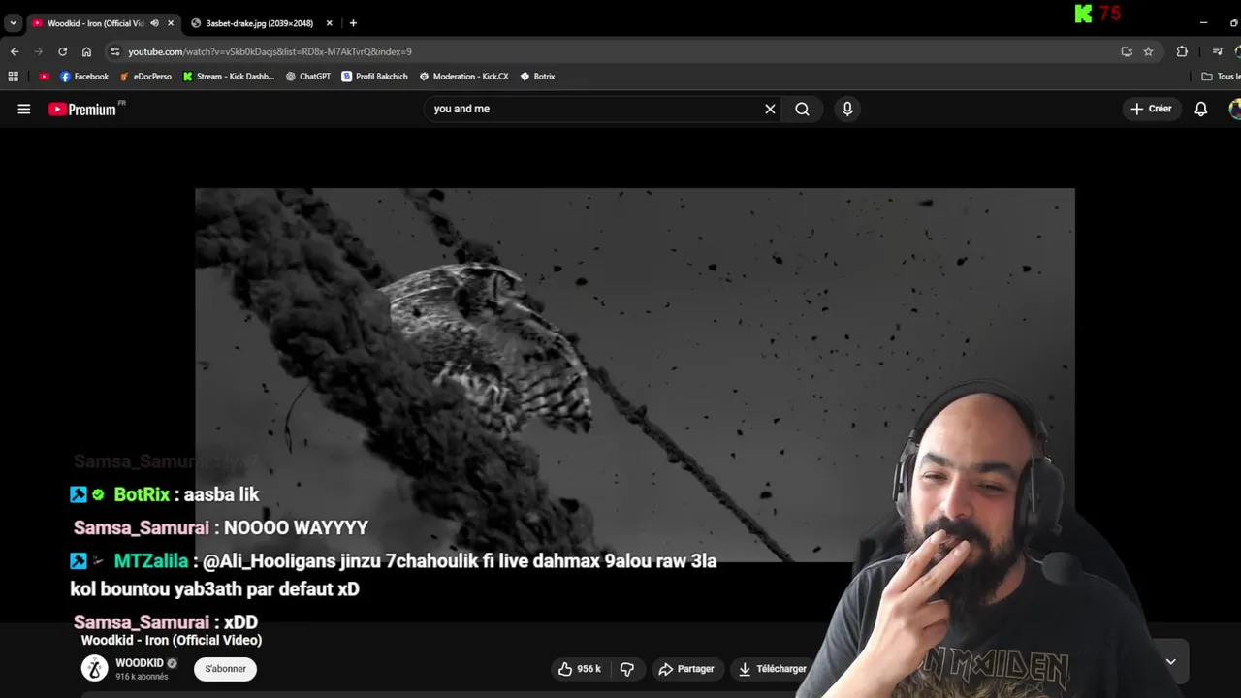Close the Woodkid - Iron tab
This screenshot has width=1241, height=698.
tap(171, 23)
